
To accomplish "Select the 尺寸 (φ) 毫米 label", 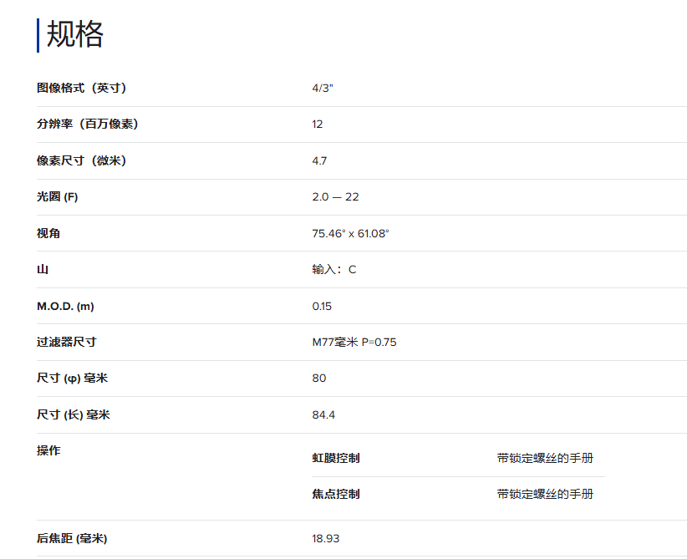I will click(x=72, y=379).
